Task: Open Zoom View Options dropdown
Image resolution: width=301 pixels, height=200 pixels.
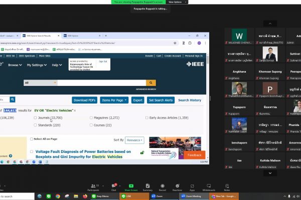Action: [x=177, y=2]
